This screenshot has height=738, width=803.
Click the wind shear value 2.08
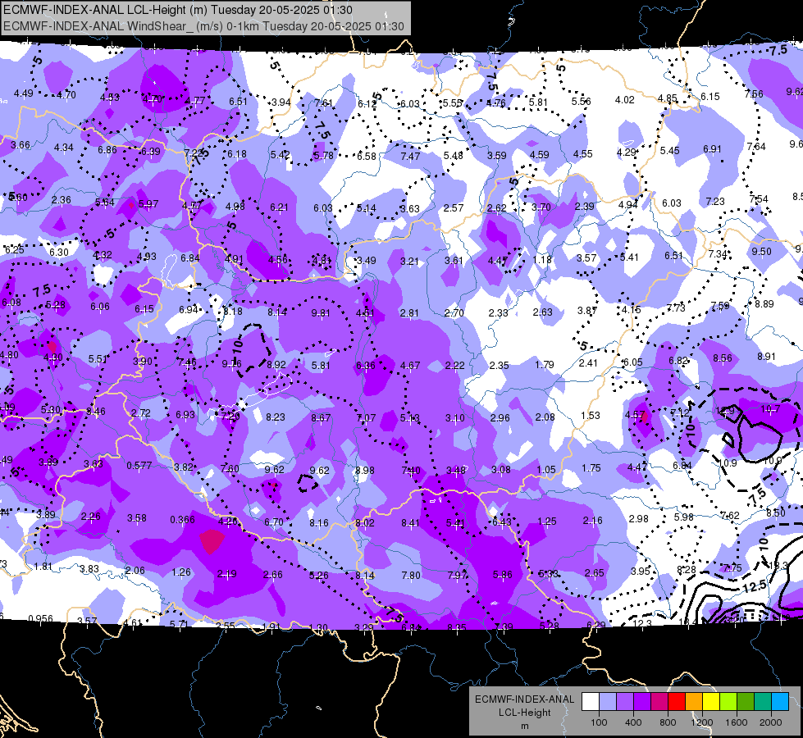(x=545, y=417)
